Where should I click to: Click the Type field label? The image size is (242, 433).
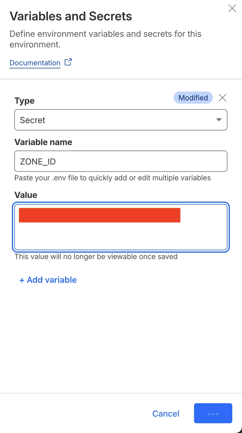pos(25,101)
